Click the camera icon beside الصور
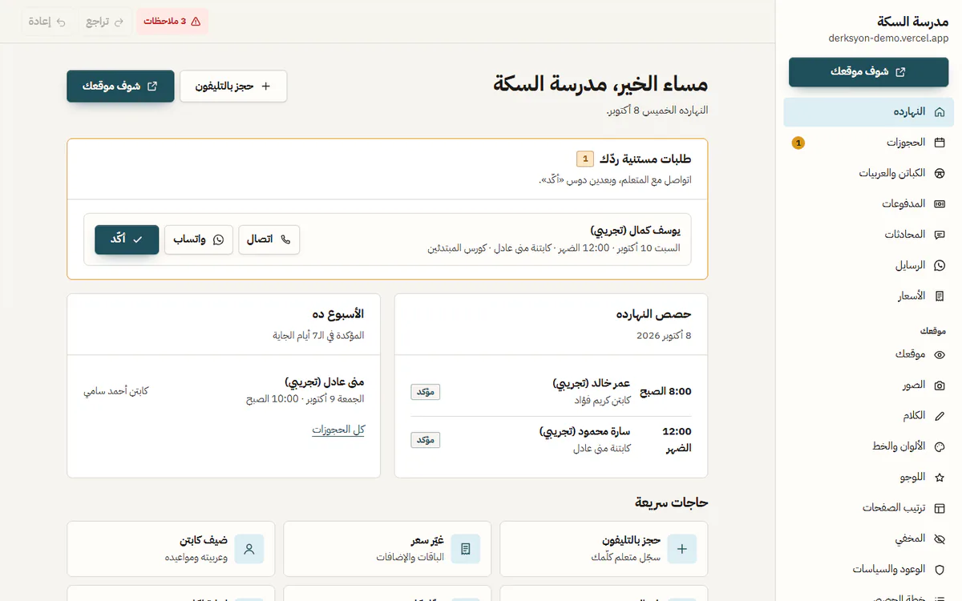Image resolution: width=962 pixels, height=601 pixels. click(x=940, y=385)
